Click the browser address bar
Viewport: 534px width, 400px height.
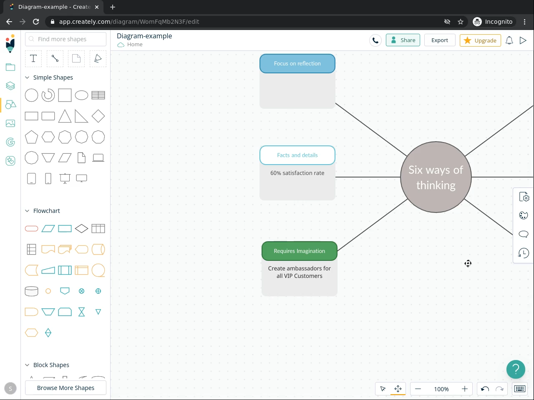pos(246,22)
